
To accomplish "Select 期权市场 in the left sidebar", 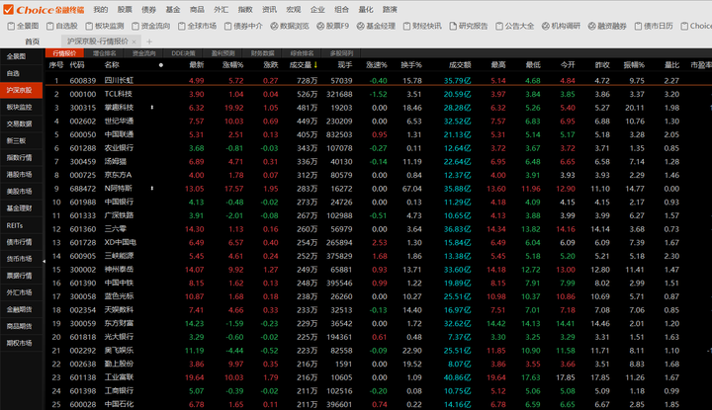I will (22, 344).
